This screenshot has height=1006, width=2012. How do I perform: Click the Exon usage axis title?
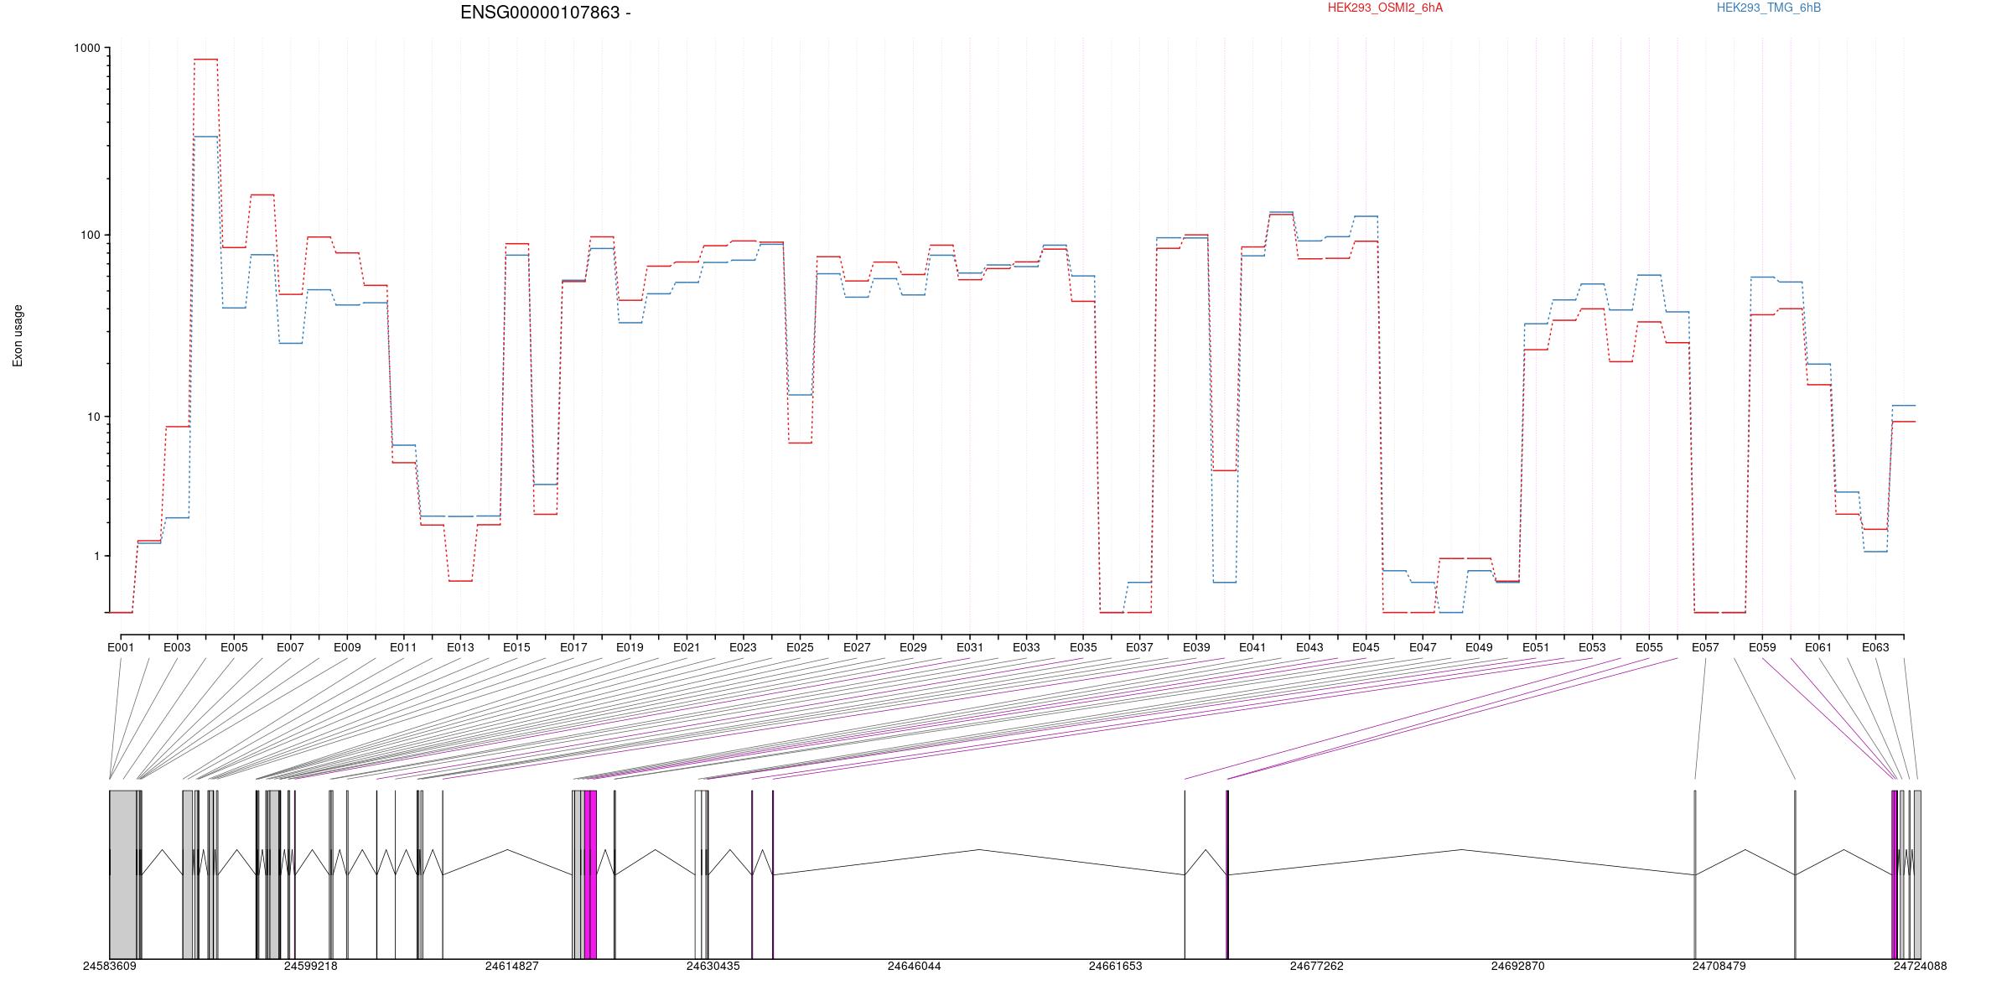tap(18, 335)
